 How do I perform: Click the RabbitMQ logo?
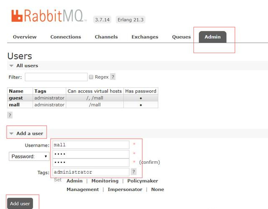(49, 16)
